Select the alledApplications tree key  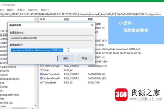click(x=10, y=79)
